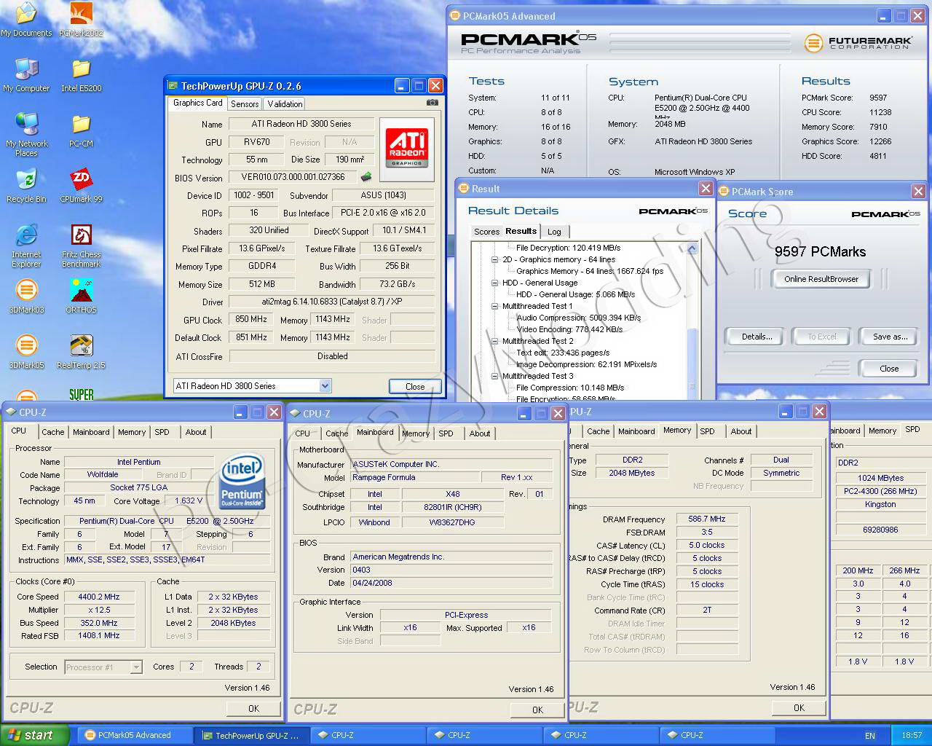The width and height of the screenshot is (932, 746).
Task: Click GPU-Z BIOS save chip icon
Action: tap(366, 176)
